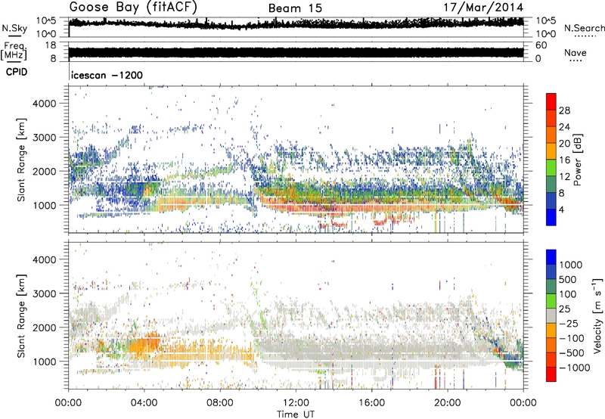The height and width of the screenshot is (419, 605).
Task: Click the "Nave" legend label
Action: (x=576, y=52)
